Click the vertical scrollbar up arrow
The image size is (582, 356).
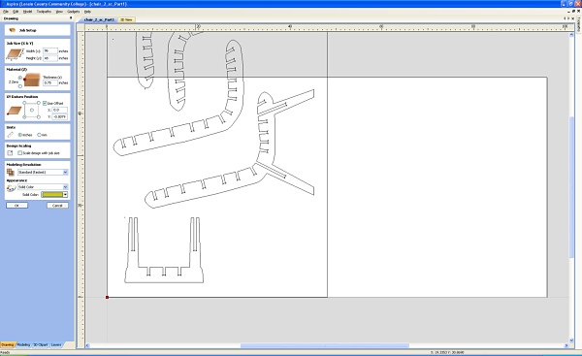pos(571,35)
